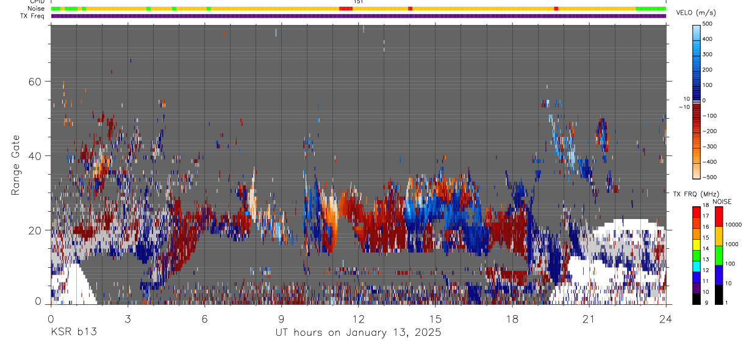Click the 15 UT hour tick label
Viewport: 749px width, 345px height.
pos(435,319)
